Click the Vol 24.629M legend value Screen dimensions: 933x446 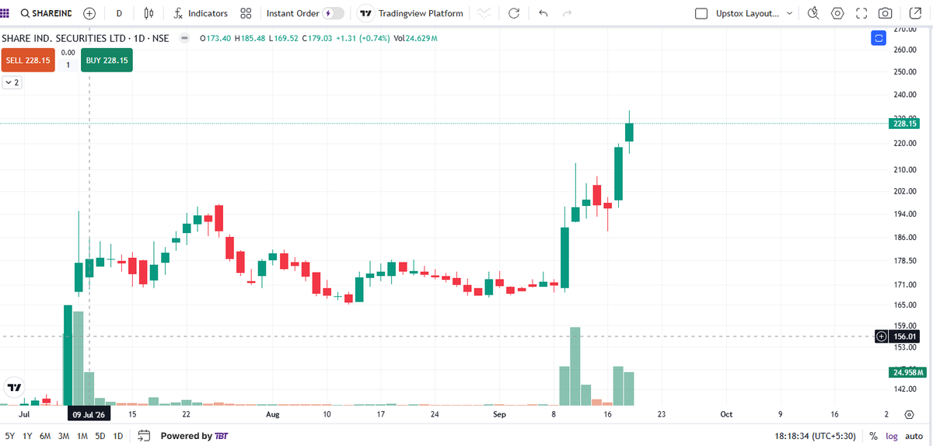click(415, 37)
